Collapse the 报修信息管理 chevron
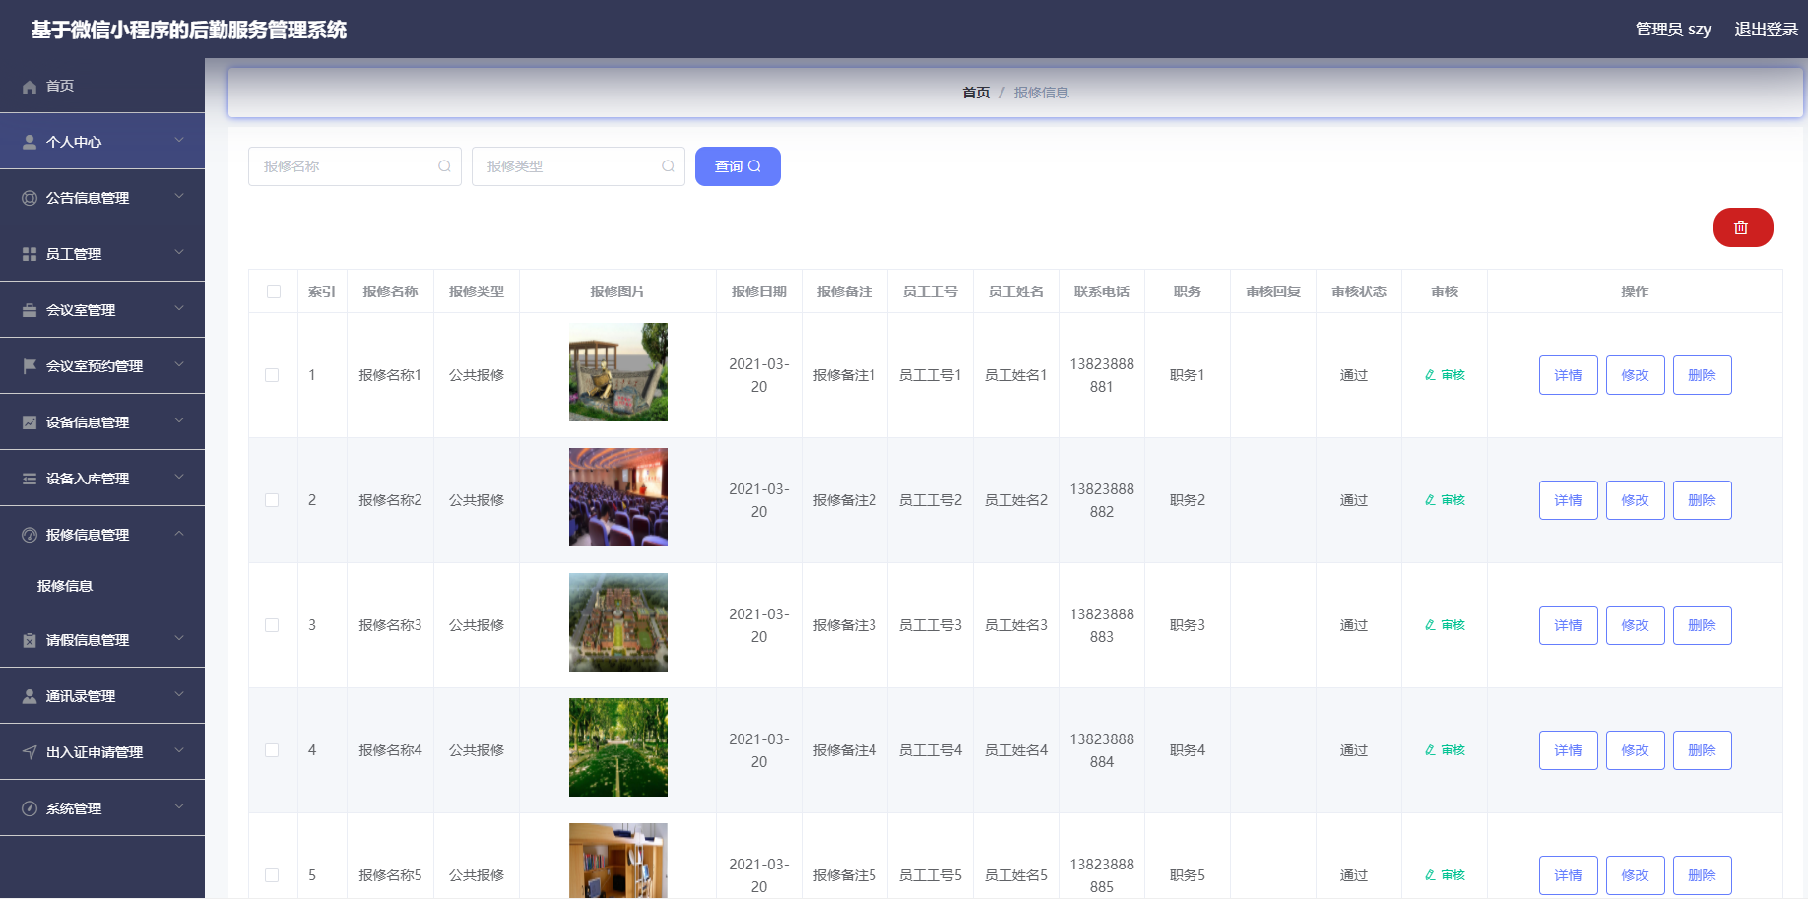Screen dimensions: 1808x900 pyautogui.click(x=179, y=533)
